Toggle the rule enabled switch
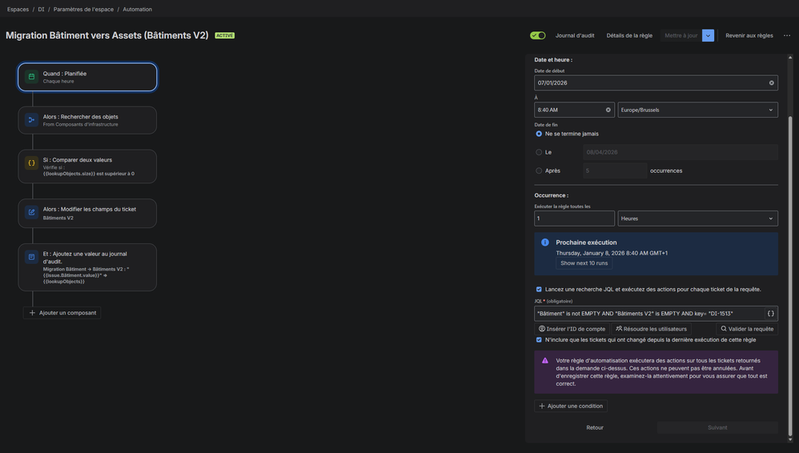The height and width of the screenshot is (453, 799). click(x=537, y=36)
